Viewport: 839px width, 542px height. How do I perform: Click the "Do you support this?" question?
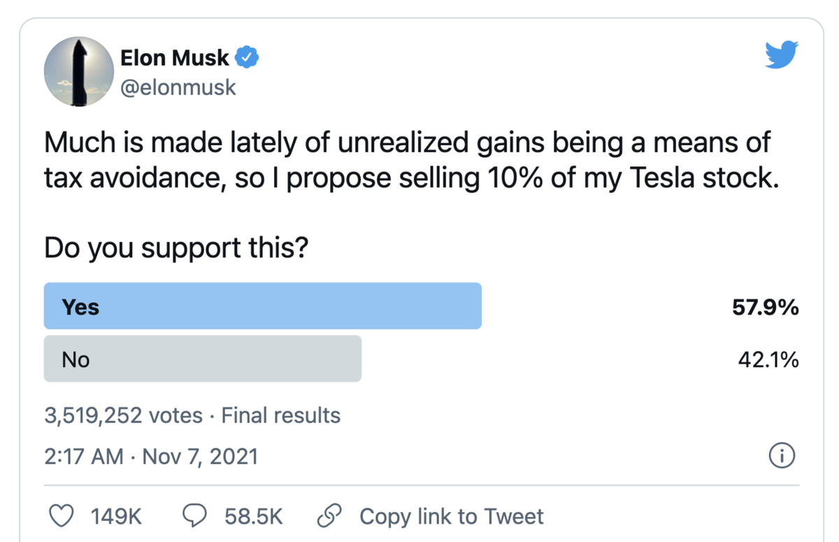[175, 248]
